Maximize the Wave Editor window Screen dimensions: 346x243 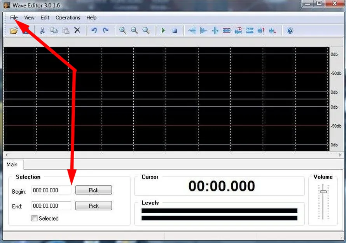[319, 3]
